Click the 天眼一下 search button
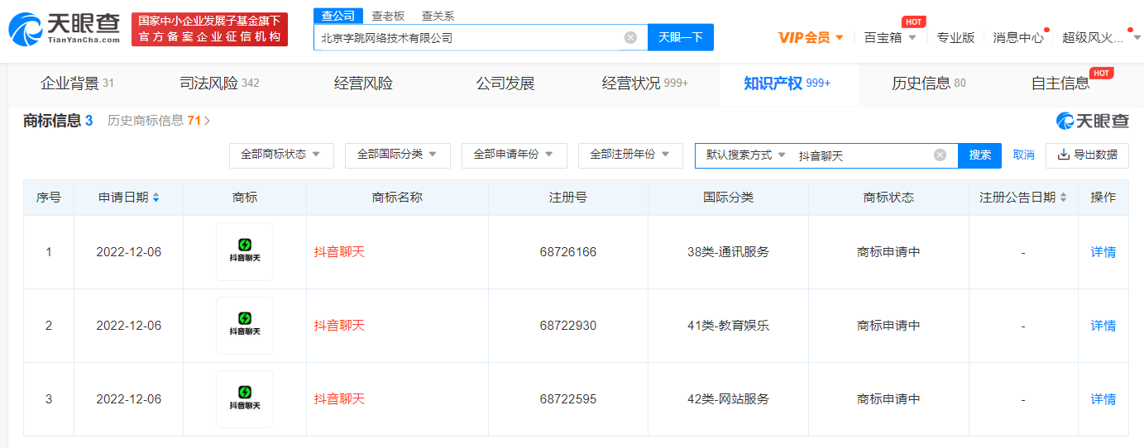The height and width of the screenshot is (448, 1144). click(680, 37)
